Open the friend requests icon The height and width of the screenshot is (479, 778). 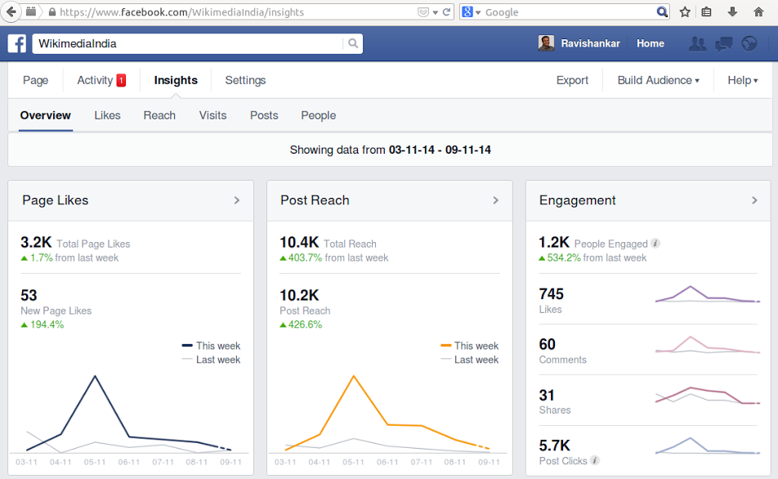(698, 43)
